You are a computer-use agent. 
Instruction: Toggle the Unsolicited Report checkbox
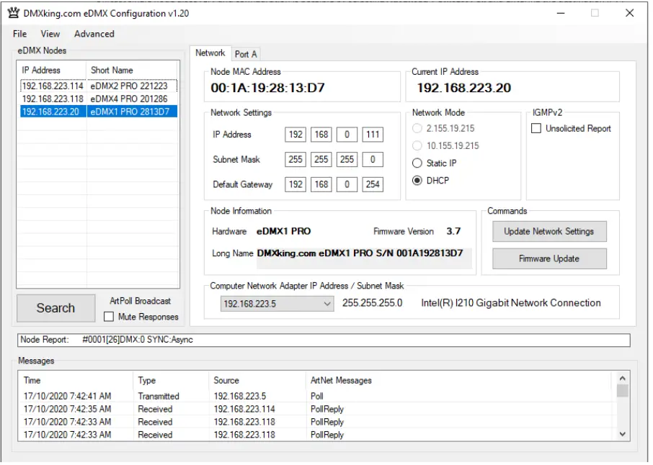536,129
